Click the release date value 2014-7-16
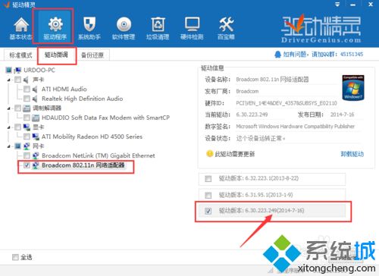 [x=342, y=114]
